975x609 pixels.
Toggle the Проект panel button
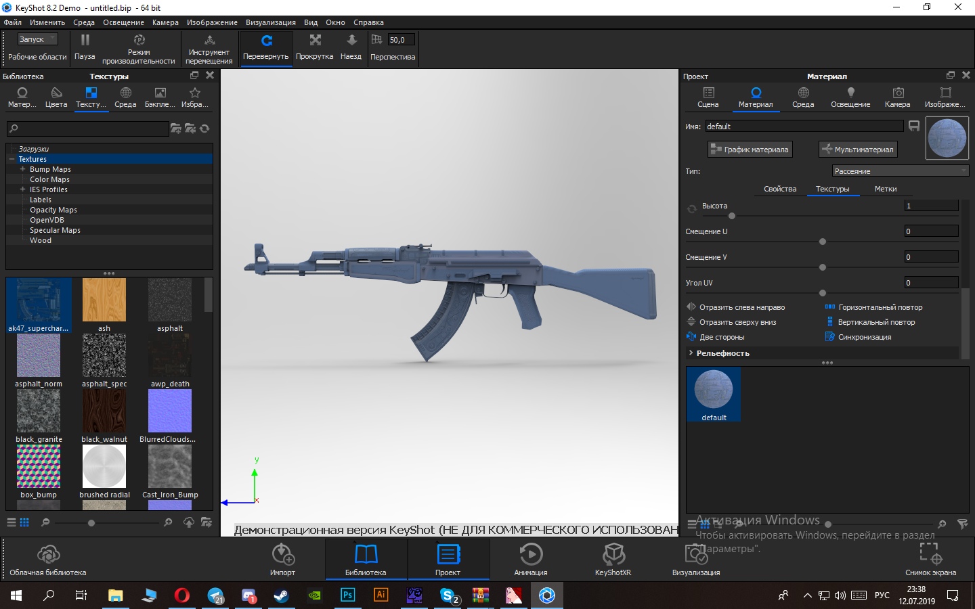[448, 560]
